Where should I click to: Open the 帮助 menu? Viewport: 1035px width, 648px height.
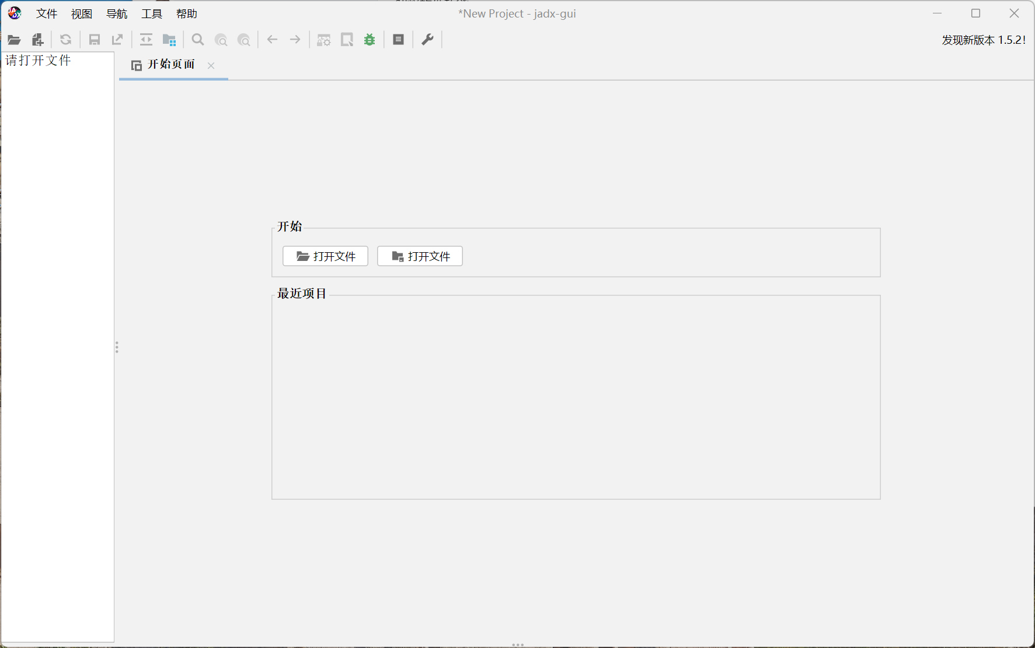(187, 13)
